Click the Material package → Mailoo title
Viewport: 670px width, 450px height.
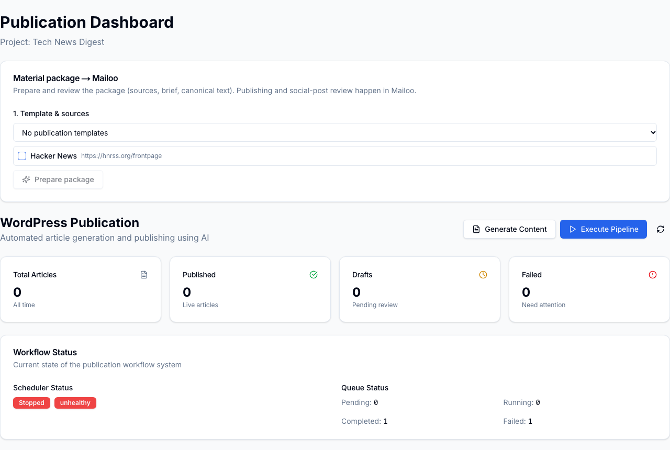click(x=65, y=78)
